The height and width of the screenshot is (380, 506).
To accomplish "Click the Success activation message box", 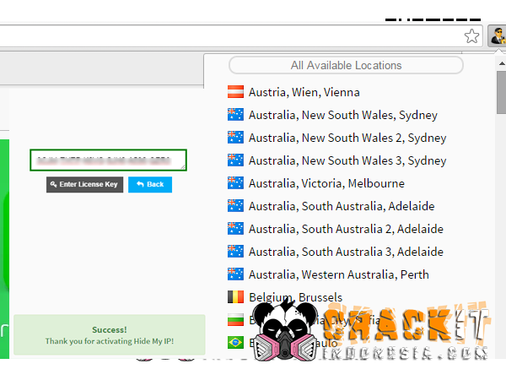I will (110, 335).
